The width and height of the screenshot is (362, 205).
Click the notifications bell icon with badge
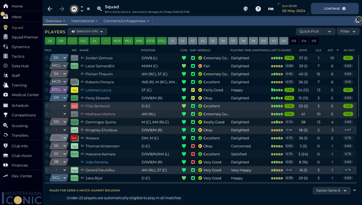[357, 20]
